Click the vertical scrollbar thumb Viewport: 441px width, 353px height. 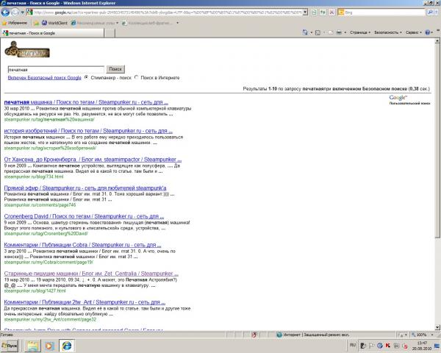(x=437, y=140)
